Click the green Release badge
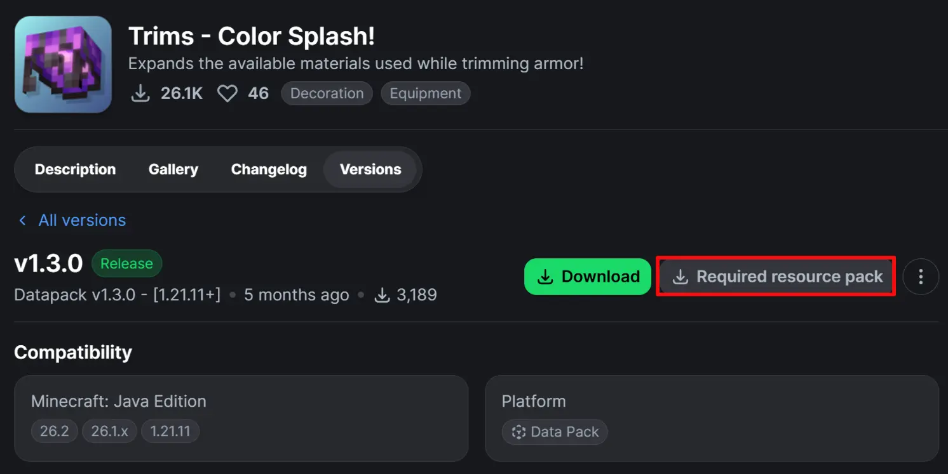This screenshot has height=474, width=948. pyautogui.click(x=126, y=263)
